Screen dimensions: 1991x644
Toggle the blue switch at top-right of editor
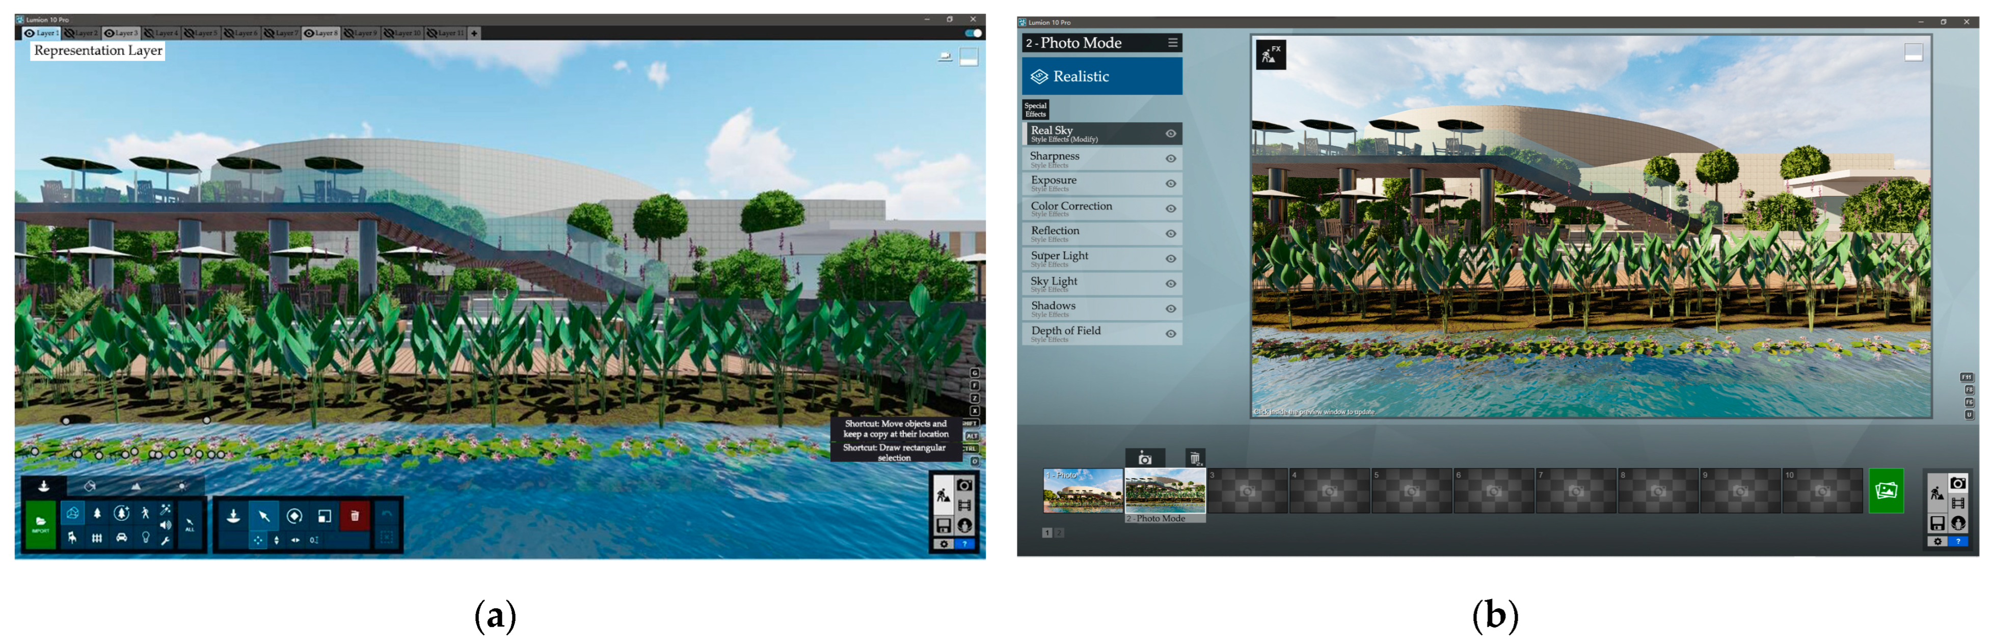click(973, 33)
